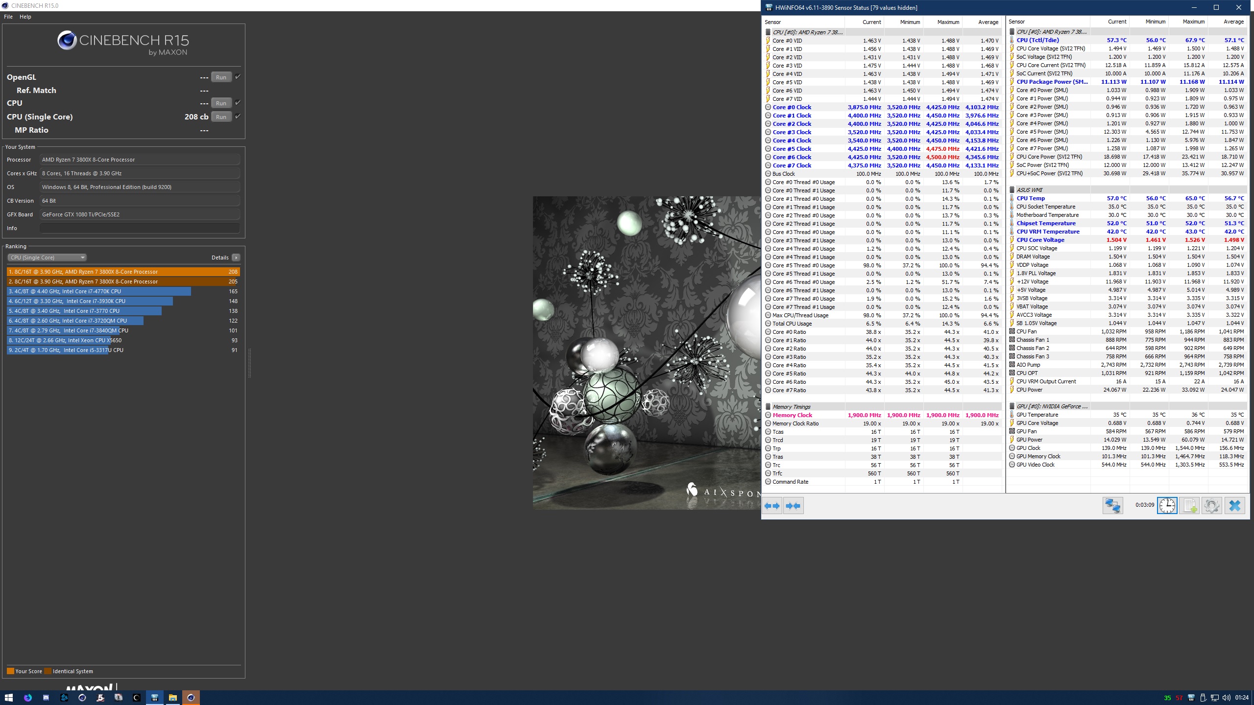
Task: Close sensors with the blue X icon
Action: [1234, 506]
